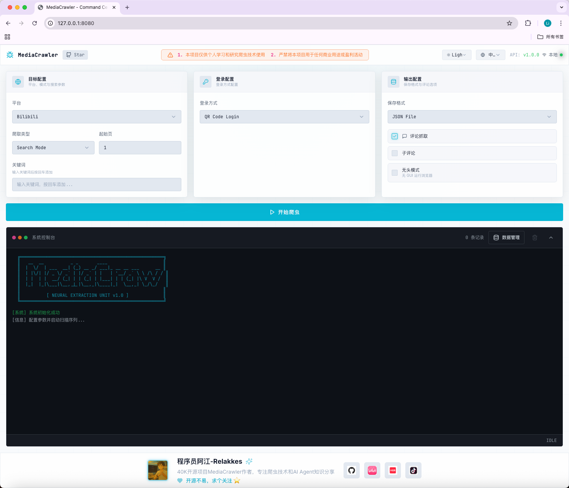Open the JSON File save format dropdown

(472, 117)
